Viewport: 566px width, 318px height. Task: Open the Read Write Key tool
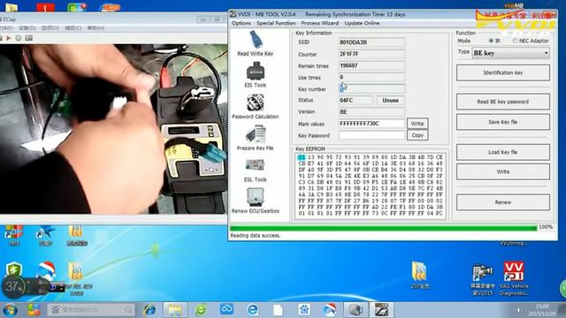[x=256, y=43]
